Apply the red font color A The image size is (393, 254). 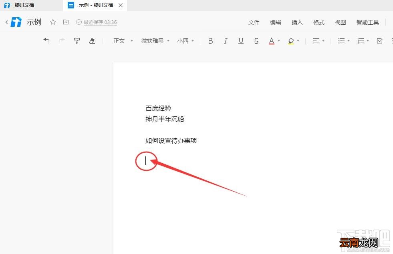(x=272, y=41)
